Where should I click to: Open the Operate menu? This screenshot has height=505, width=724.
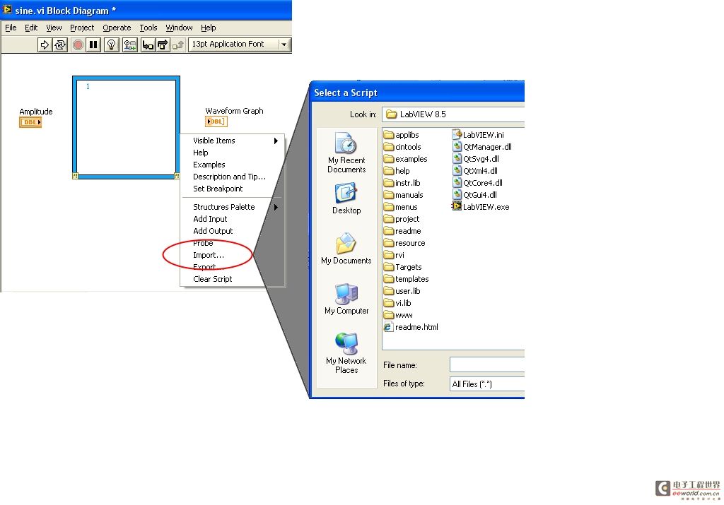tap(117, 28)
